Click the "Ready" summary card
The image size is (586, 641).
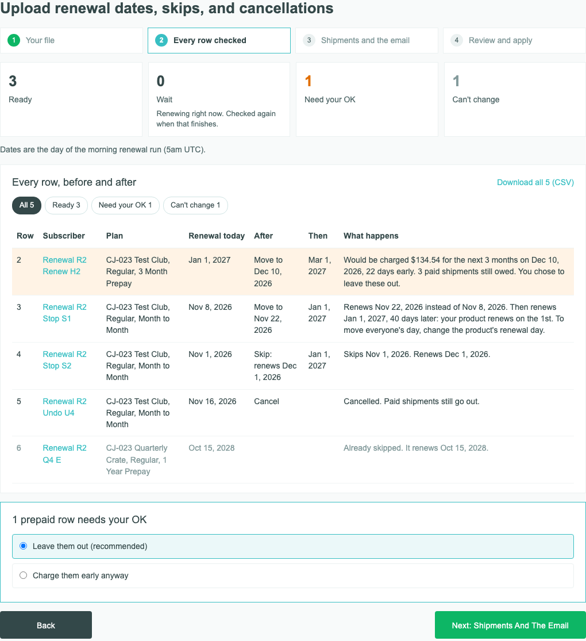click(71, 99)
